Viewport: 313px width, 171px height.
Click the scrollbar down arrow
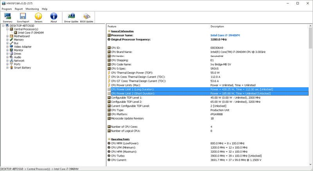click(310, 164)
